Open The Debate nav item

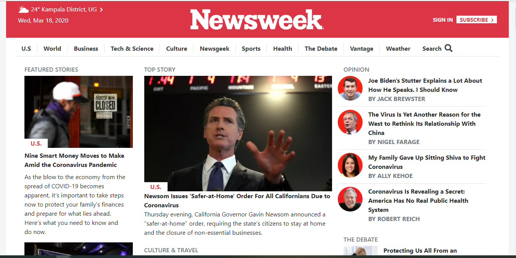(321, 48)
